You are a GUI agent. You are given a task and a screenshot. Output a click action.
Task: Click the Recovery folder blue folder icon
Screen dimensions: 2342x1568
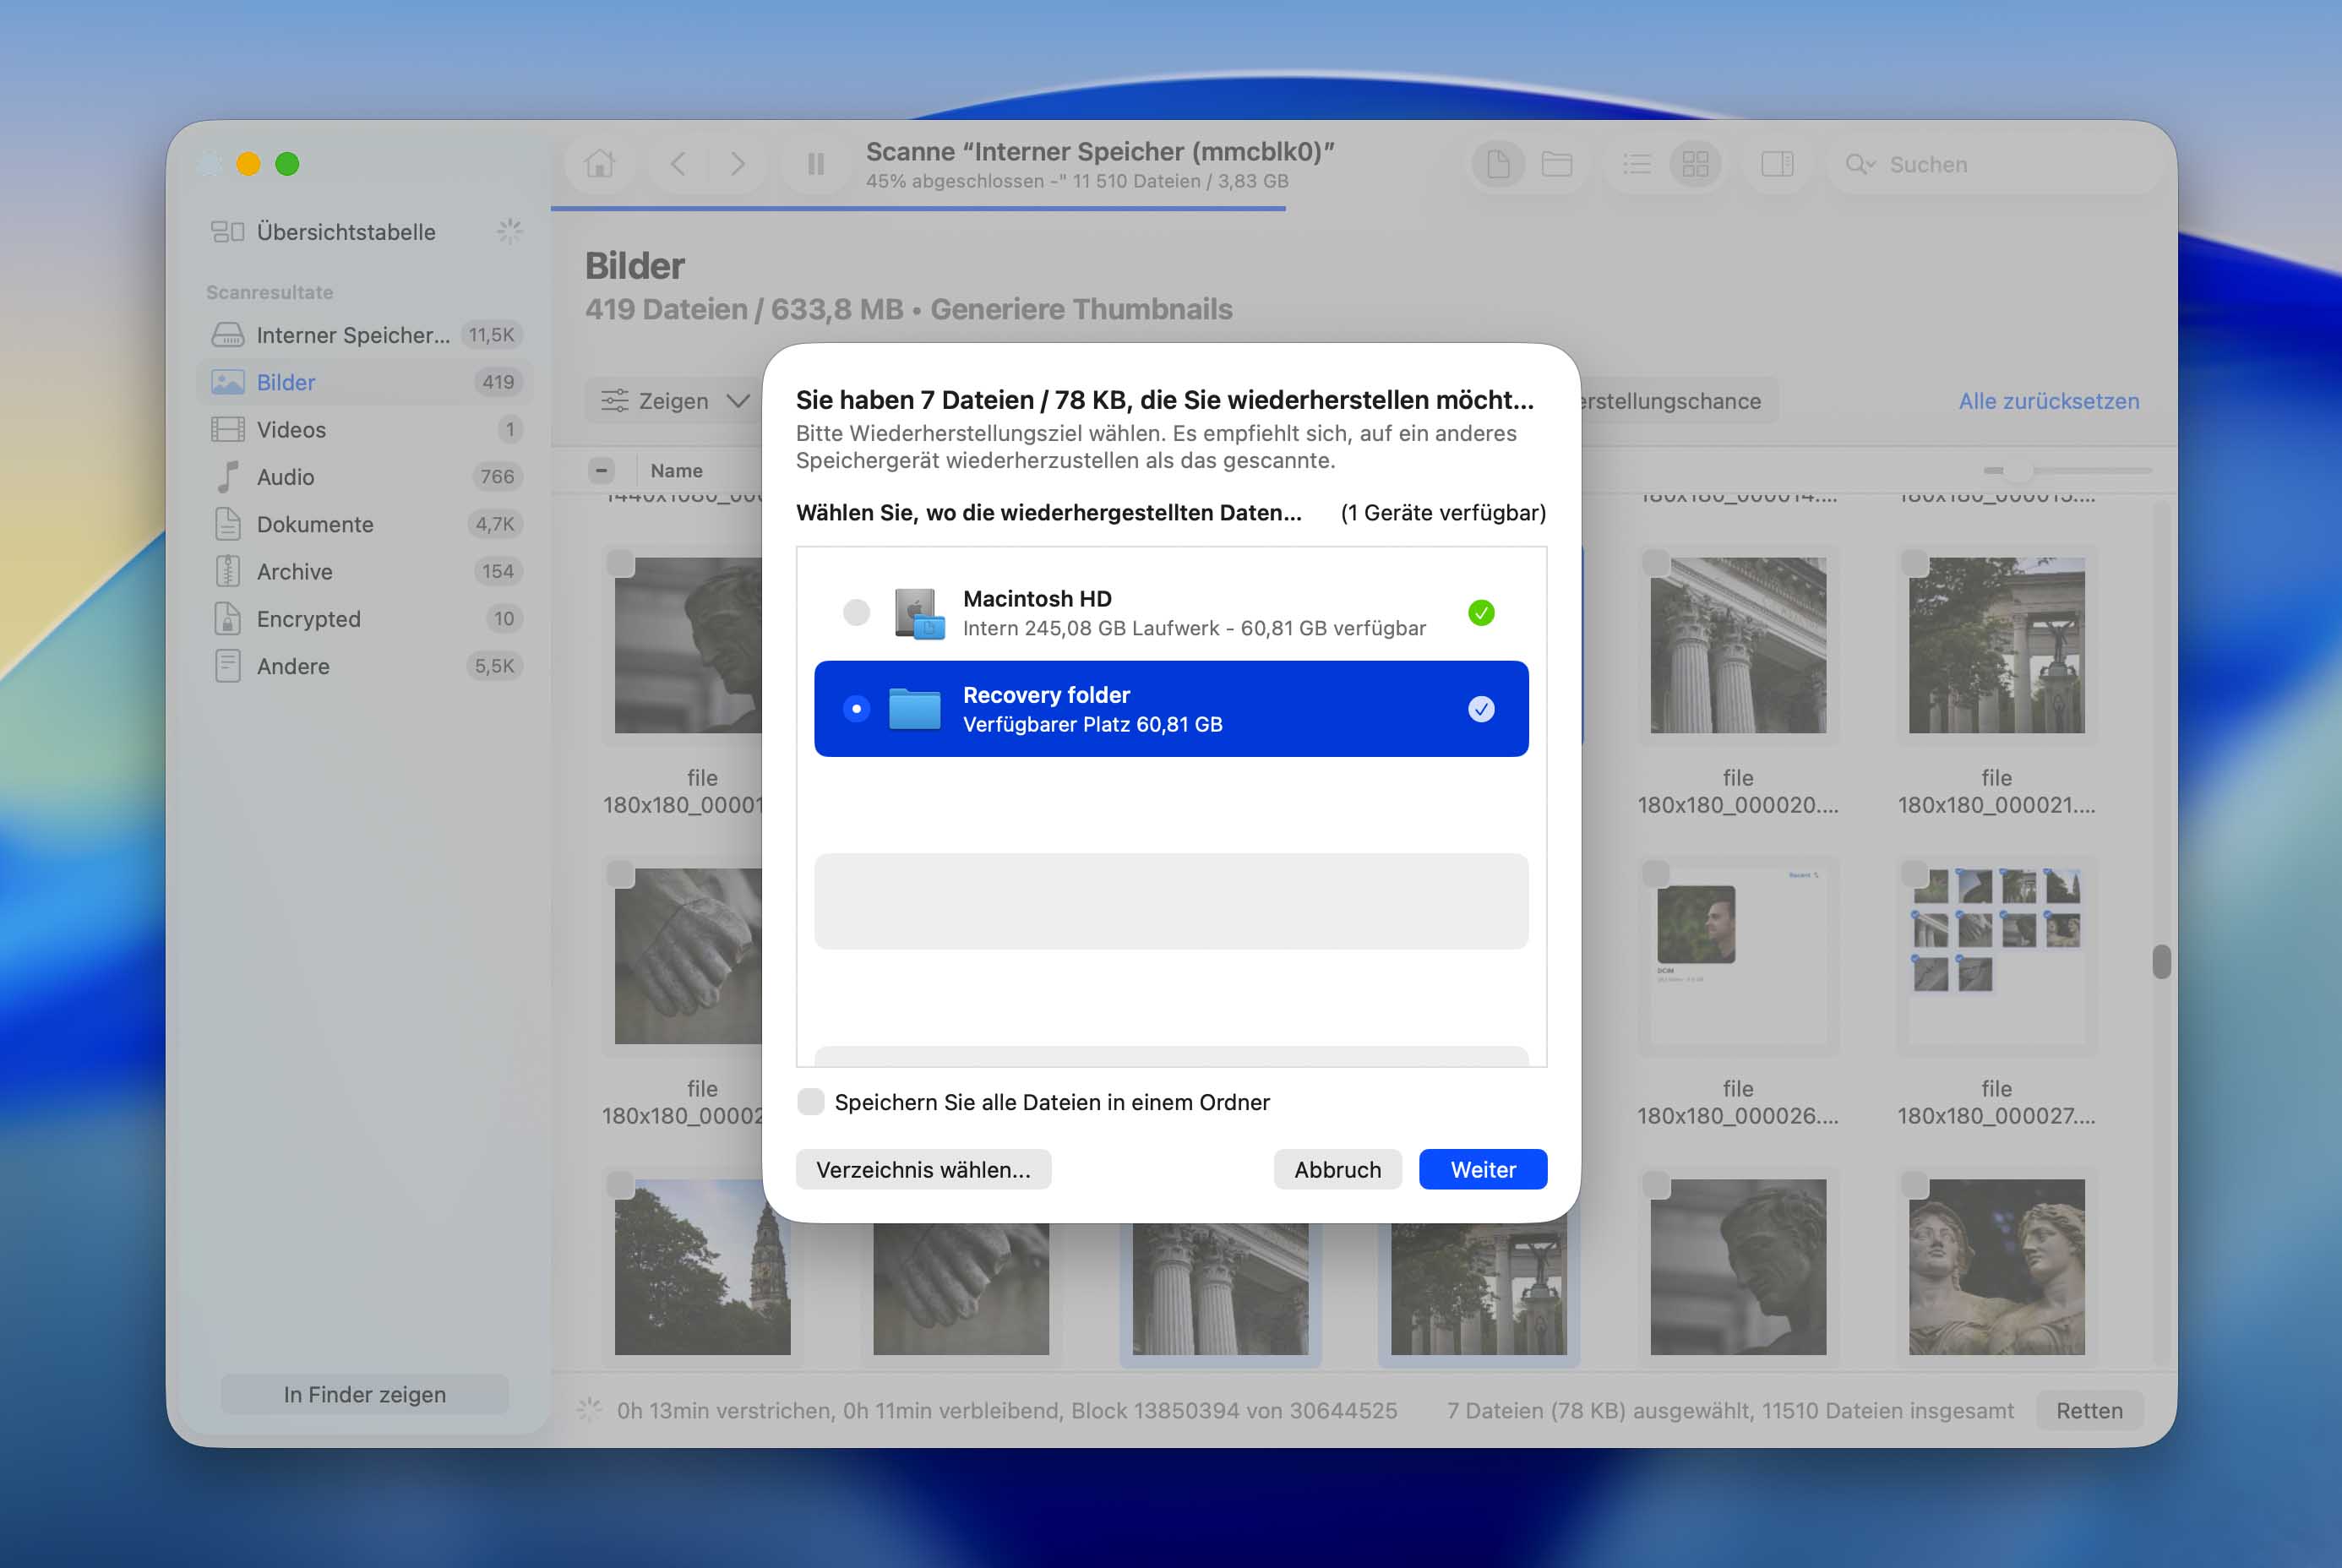pos(915,709)
